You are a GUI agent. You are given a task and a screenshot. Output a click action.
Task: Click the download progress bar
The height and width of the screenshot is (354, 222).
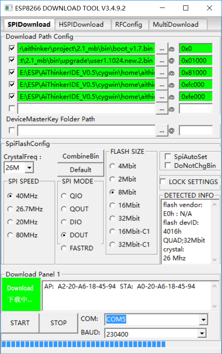[x=111, y=344]
